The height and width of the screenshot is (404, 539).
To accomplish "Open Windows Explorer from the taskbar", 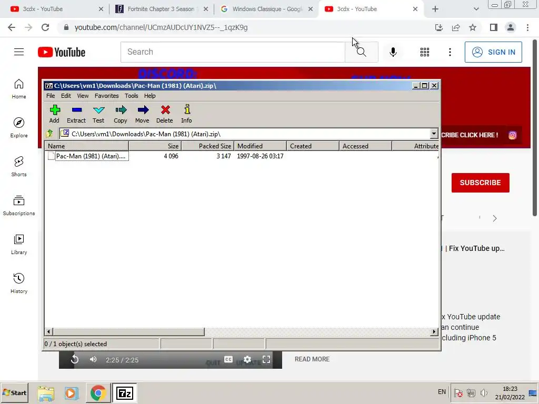I will click(x=46, y=393).
